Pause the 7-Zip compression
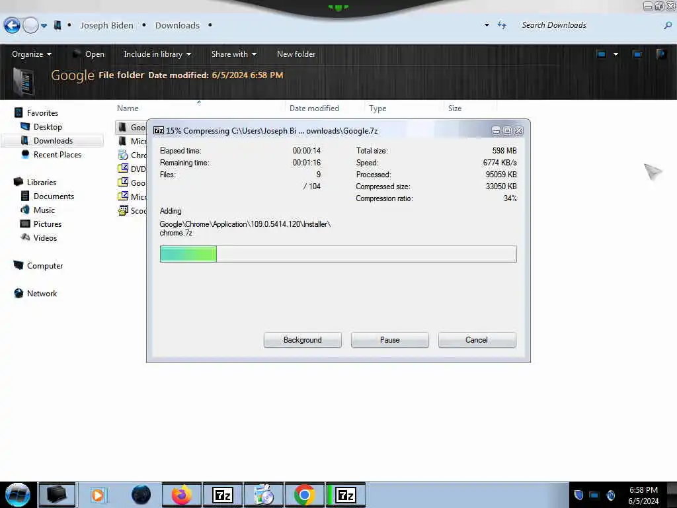This screenshot has width=677, height=508. click(390, 340)
